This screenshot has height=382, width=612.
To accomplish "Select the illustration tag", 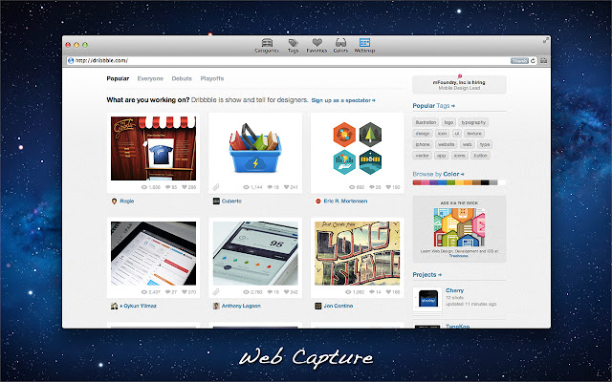I will pyautogui.click(x=426, y=122).
